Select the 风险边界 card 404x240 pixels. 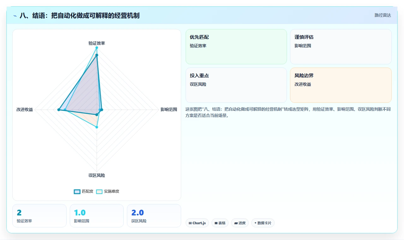[x=341, y=85]
